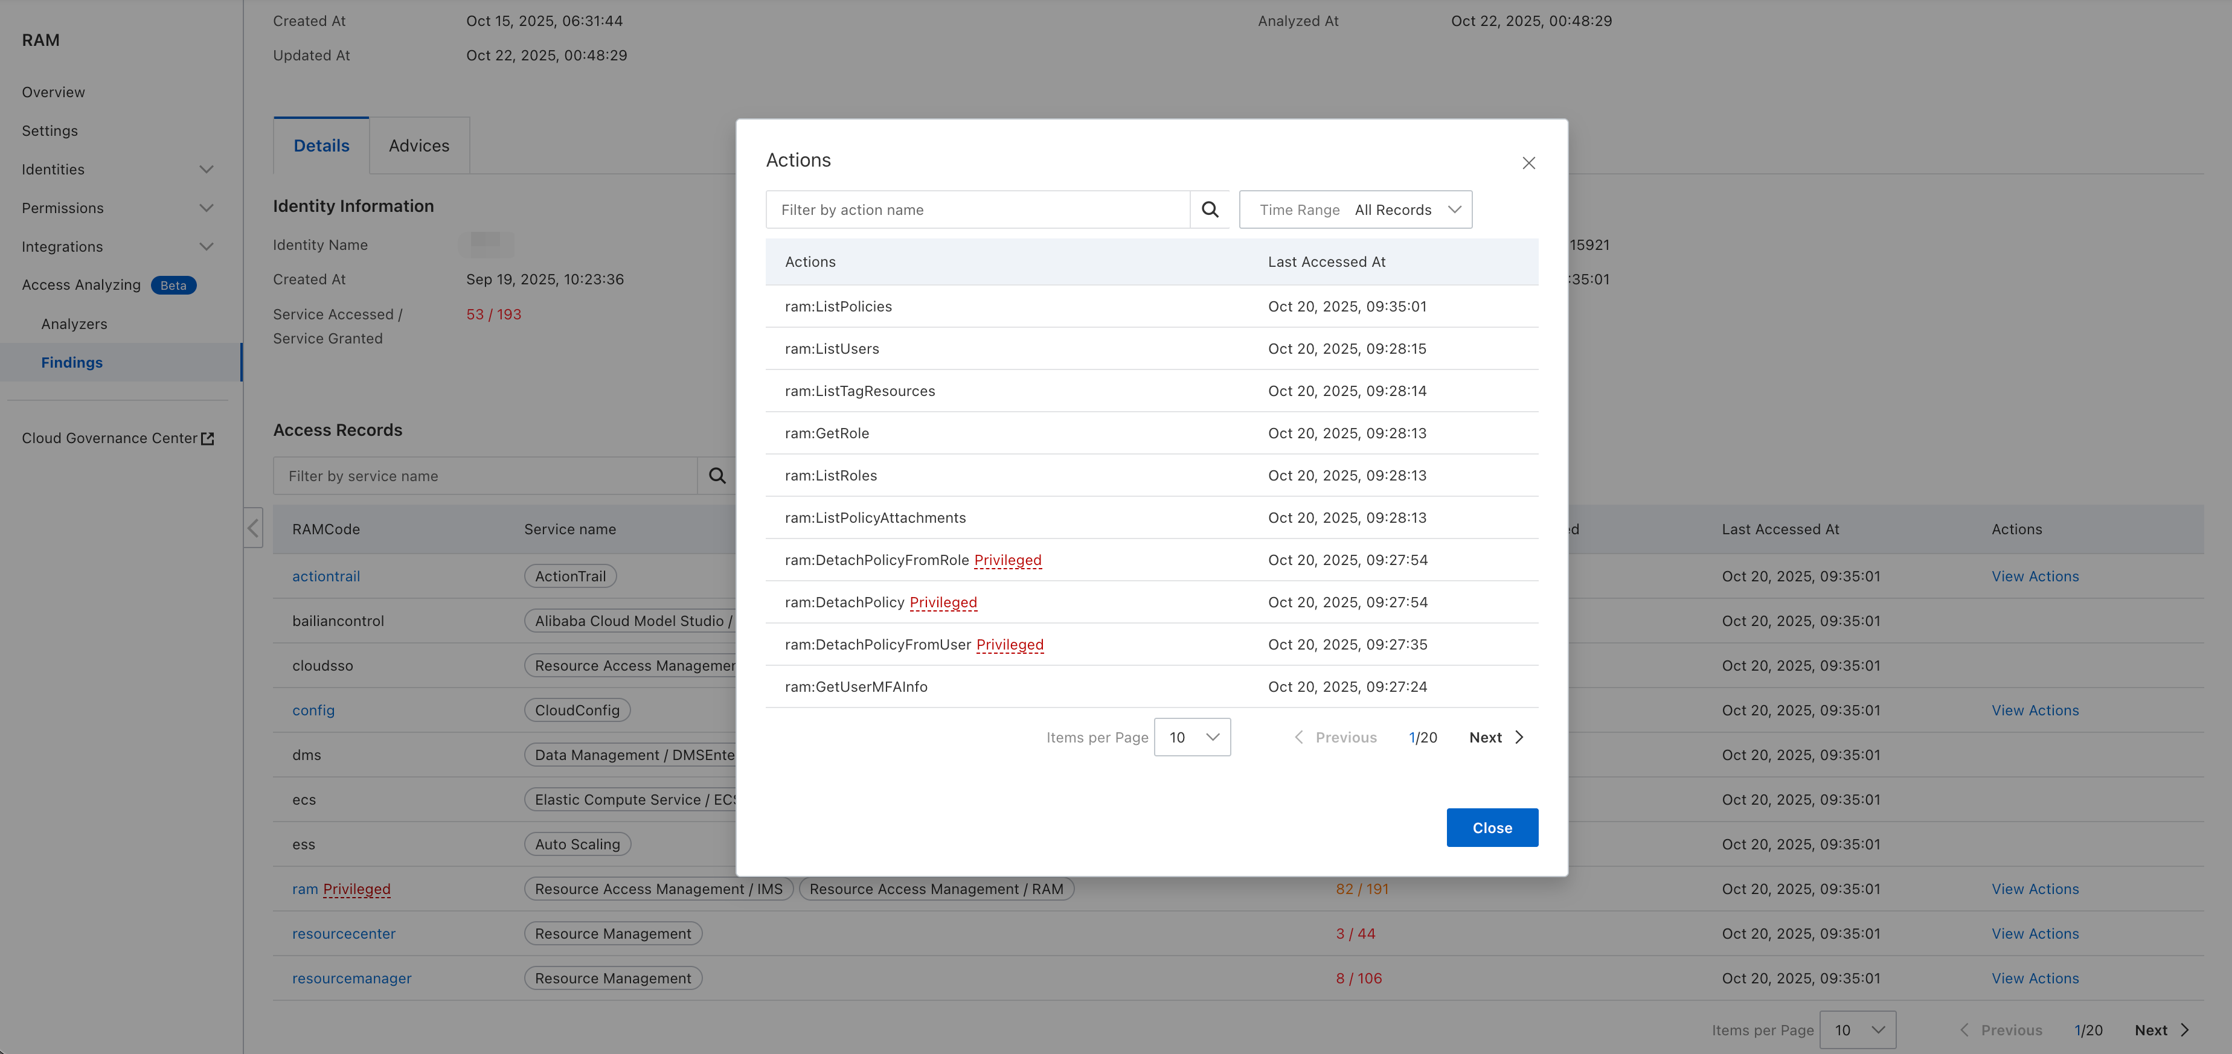The width and height of the screenshot is (2232, 1054).
Task: Go to Next page in Access Records table
Action: tap(2161, 1030)
